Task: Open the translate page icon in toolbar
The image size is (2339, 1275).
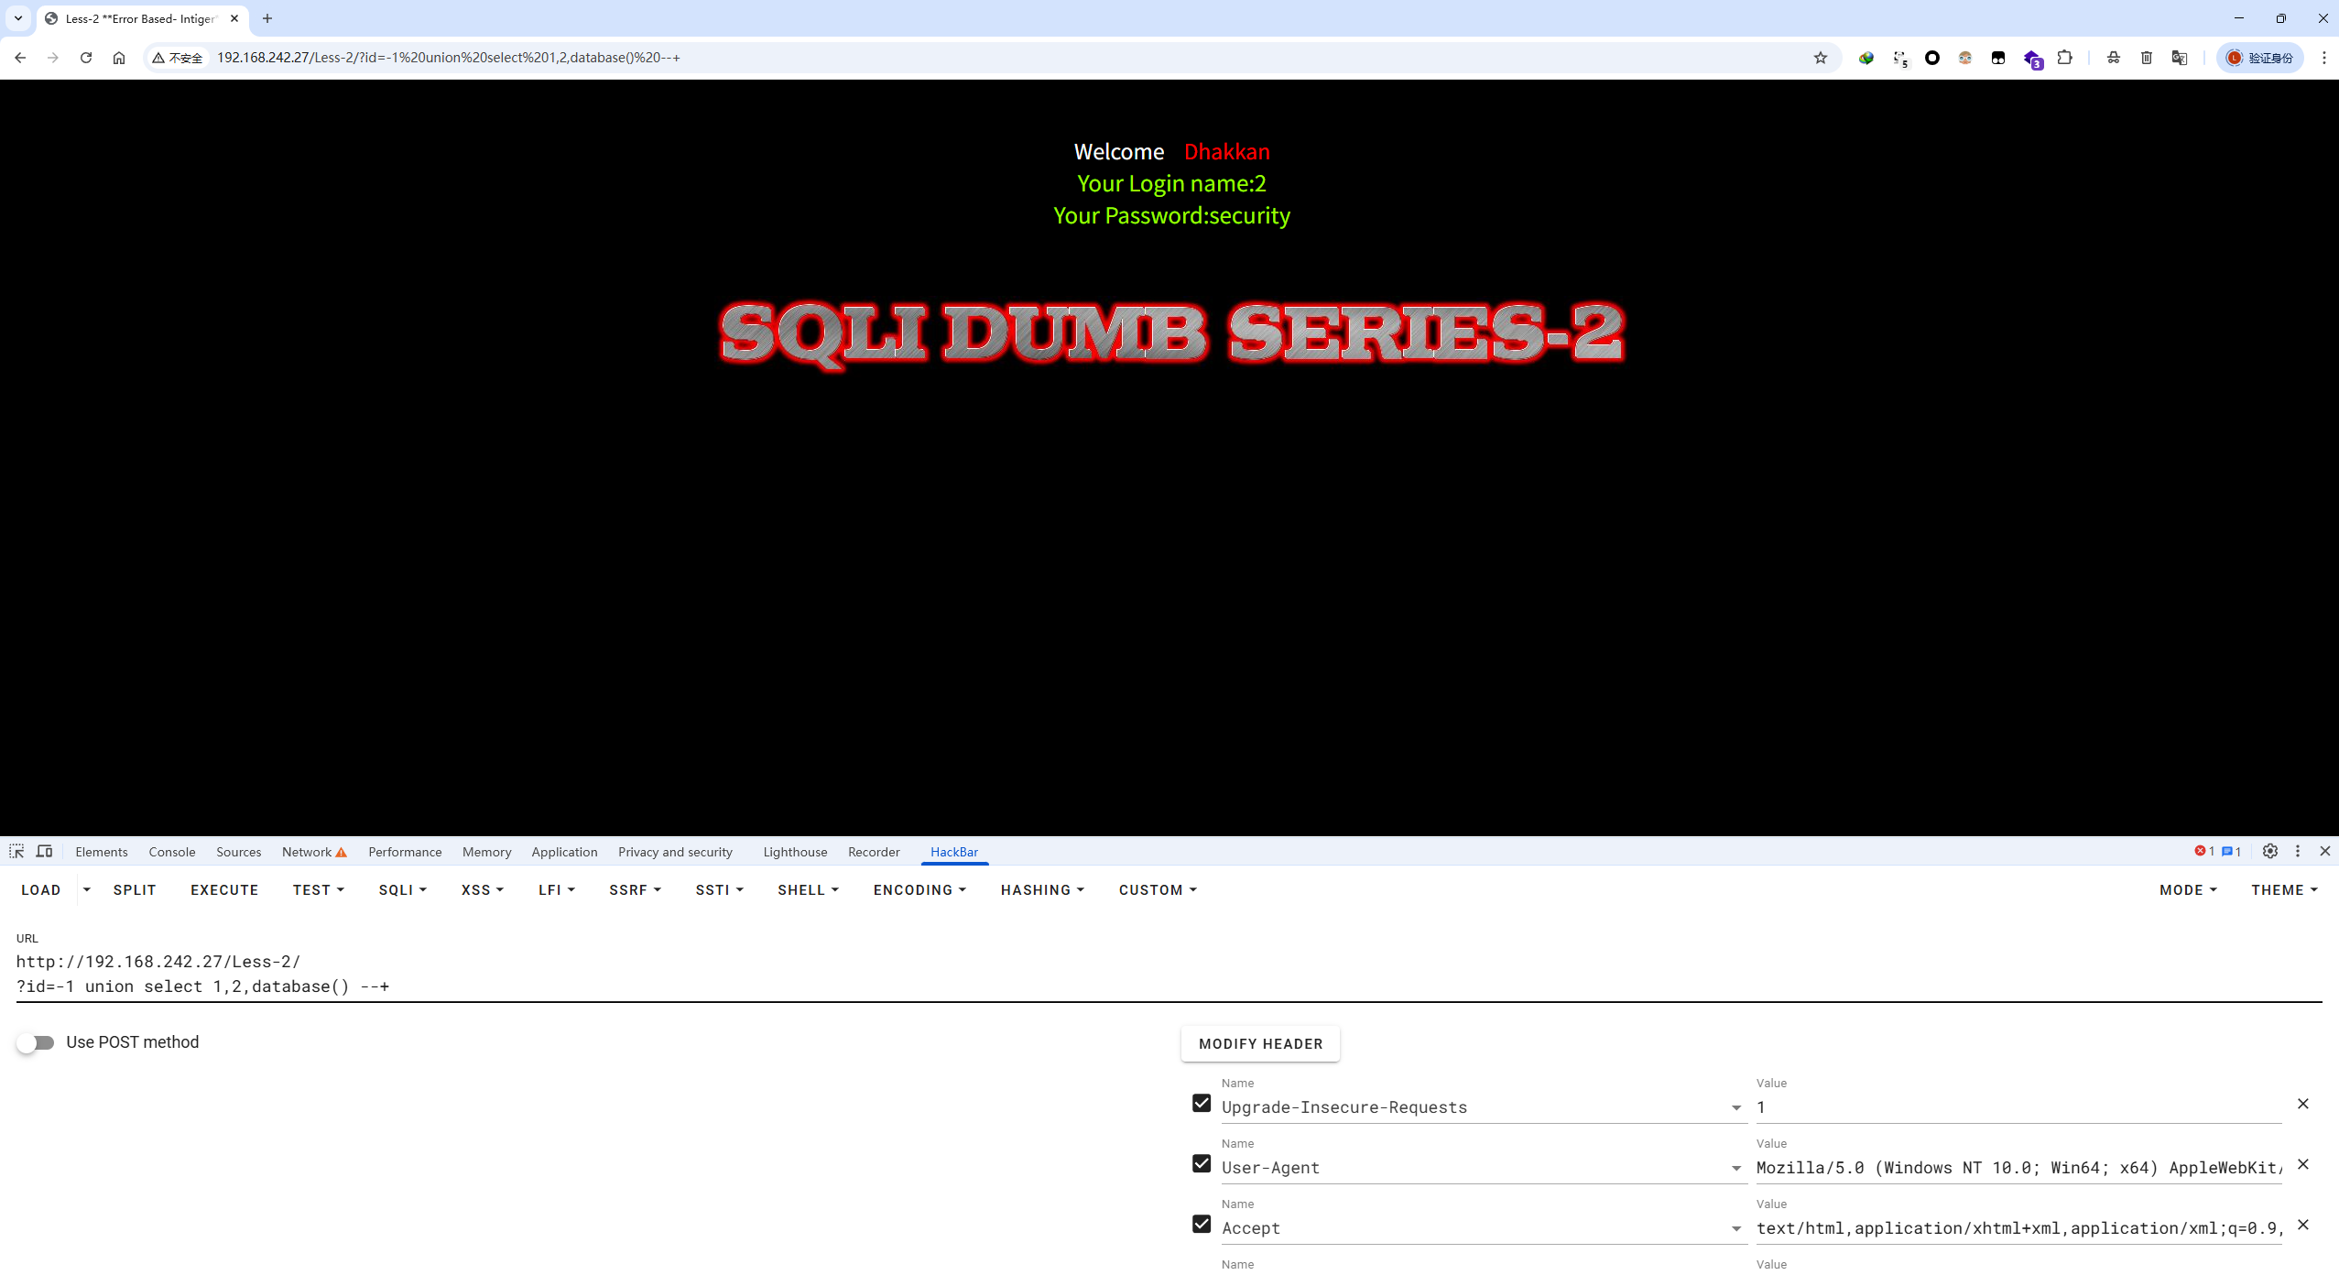Action: (2180, 58)
